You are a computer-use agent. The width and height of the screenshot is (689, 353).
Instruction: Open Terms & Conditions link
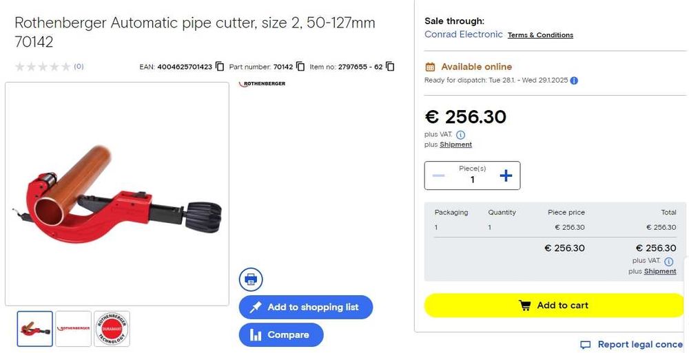(540, 35)
